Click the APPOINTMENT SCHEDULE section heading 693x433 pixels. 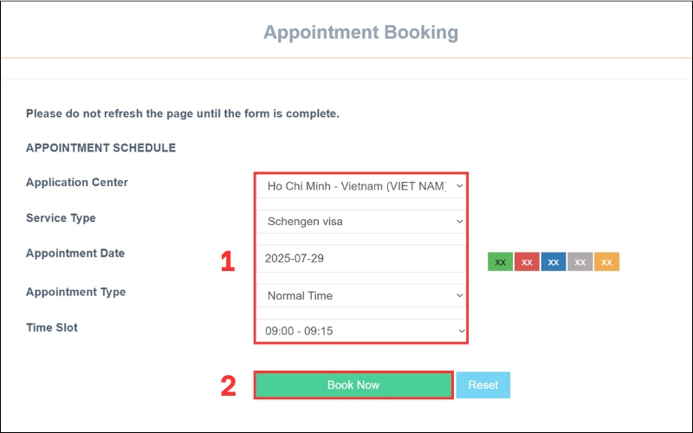[100, 148]
